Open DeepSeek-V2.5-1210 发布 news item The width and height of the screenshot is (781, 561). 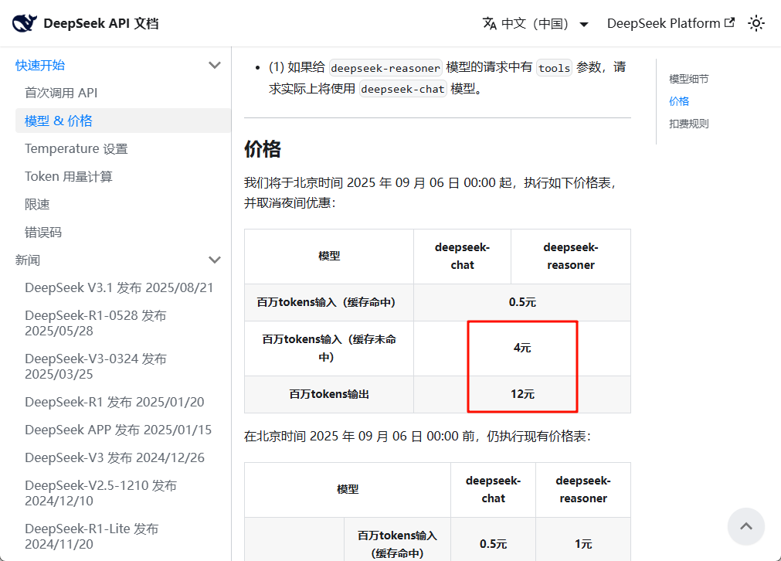click(100, 493)
